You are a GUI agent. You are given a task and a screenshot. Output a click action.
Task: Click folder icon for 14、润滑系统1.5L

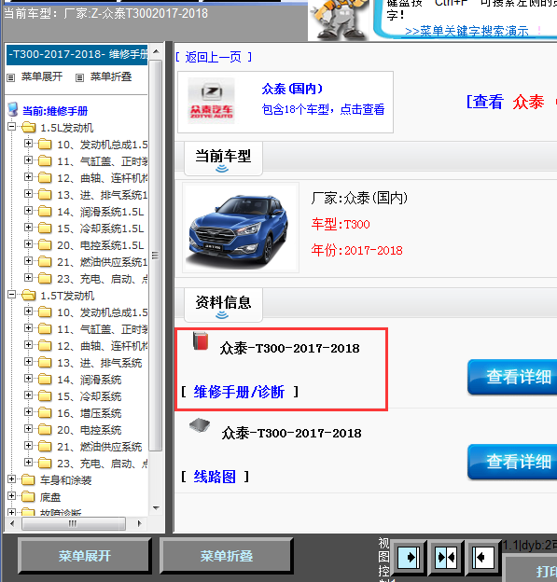click(45, 212)
